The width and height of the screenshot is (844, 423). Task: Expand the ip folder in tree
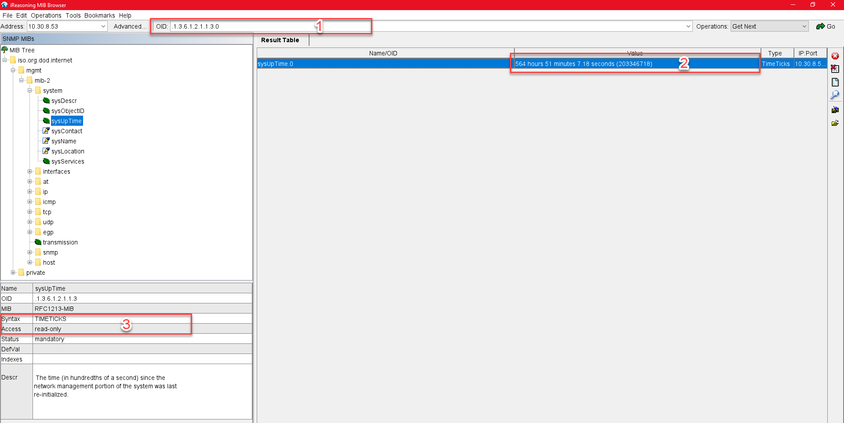point(30,192)
